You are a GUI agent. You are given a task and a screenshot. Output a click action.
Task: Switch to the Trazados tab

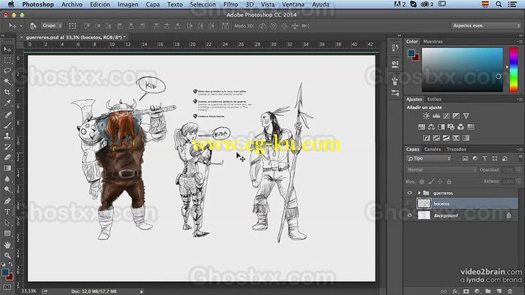click(456, 149)
